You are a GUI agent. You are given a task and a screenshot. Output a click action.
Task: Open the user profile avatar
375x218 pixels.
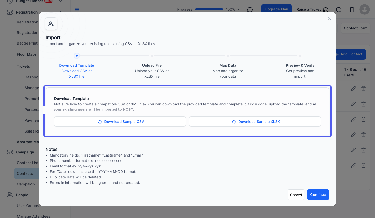coord(365,9)
